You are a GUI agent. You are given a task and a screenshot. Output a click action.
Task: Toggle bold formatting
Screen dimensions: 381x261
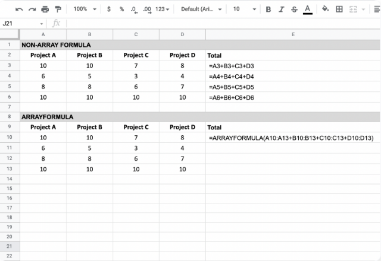pyautogui.click(x=268, y=9)
